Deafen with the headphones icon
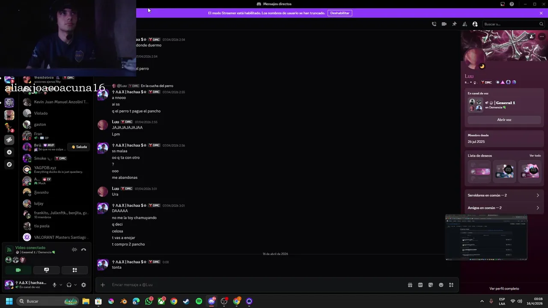The width and height of the screenshot is (548, 308). pyautogui.click(x=69, y=285)
